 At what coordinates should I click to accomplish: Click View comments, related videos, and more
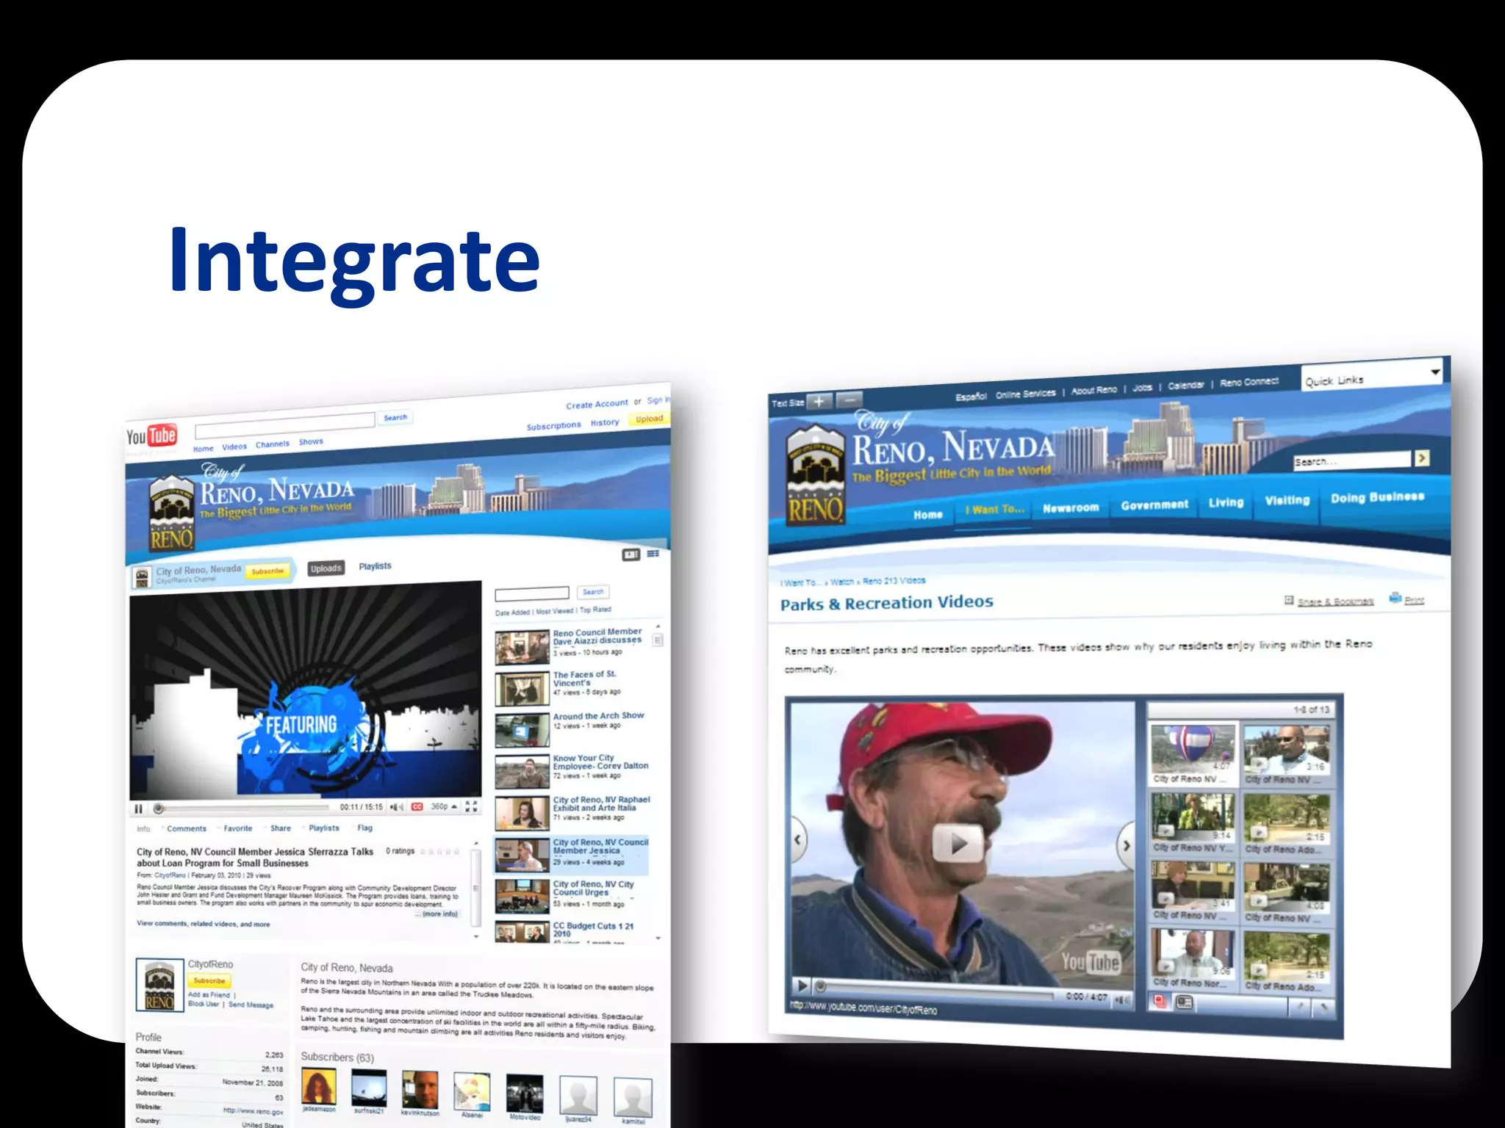tap(203, 924)
